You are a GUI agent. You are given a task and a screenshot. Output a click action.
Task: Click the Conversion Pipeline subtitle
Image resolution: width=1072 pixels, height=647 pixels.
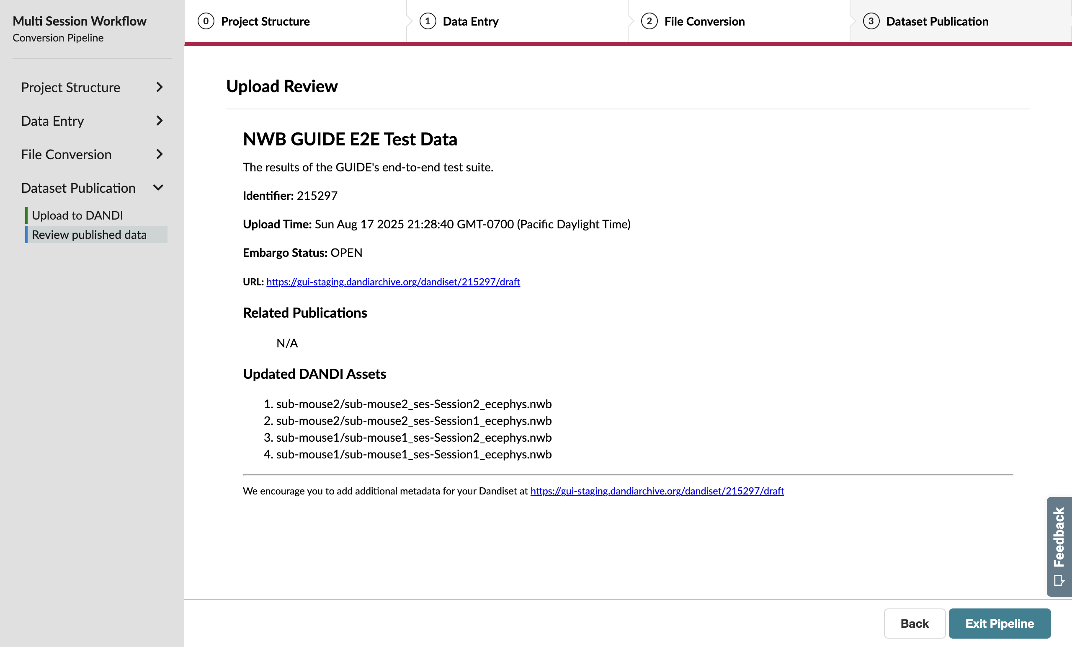click(x=58, y=38)
